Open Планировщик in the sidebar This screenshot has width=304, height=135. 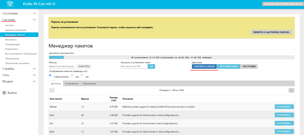(12, 44)
